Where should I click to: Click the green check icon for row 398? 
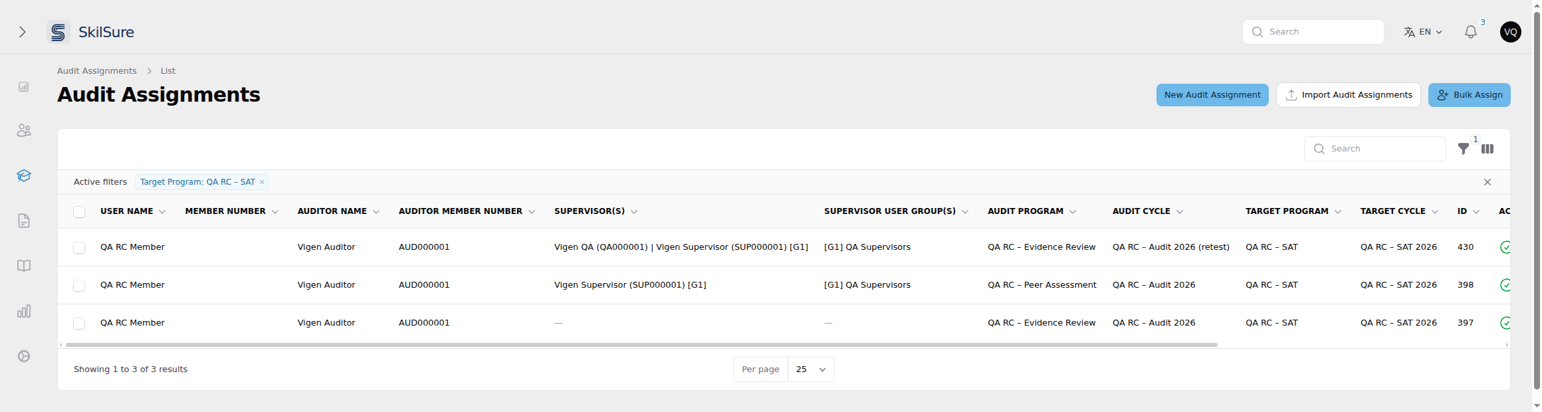coord(1505,285)
